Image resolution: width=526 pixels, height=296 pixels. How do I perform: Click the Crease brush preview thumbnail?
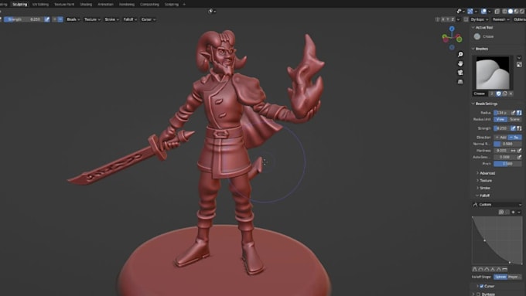(x=493, y=73)
